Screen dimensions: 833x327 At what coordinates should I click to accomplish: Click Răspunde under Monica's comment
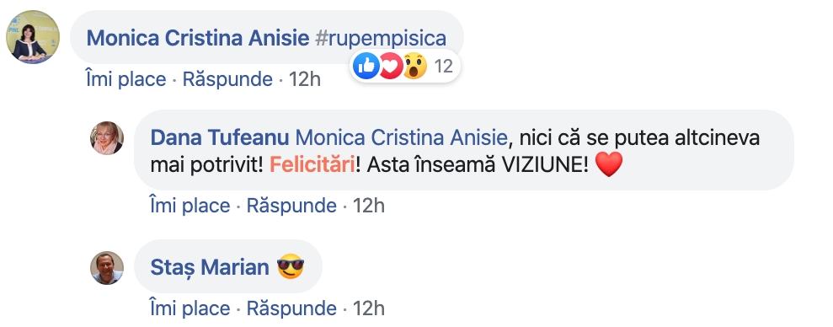coord(228,79)
